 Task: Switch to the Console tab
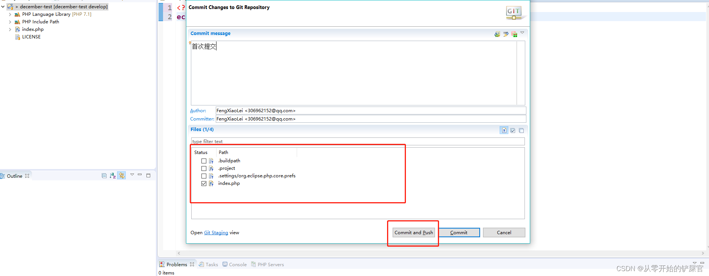pos(235,265)
